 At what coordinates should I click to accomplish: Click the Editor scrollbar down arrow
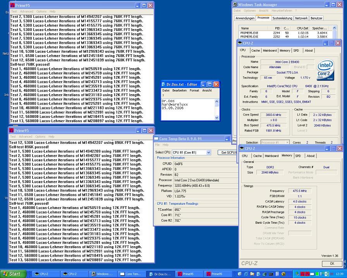point(216,117)
